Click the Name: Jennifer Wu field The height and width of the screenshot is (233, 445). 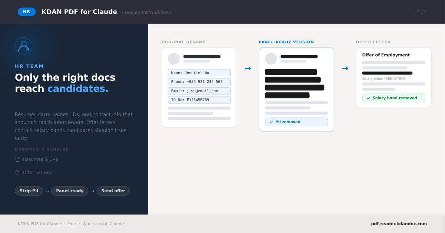click(199, 73)
